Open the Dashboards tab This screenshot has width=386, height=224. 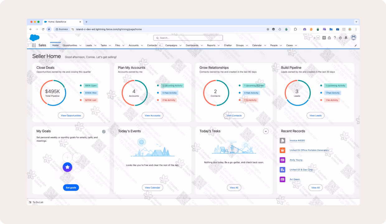pos(192,45)
